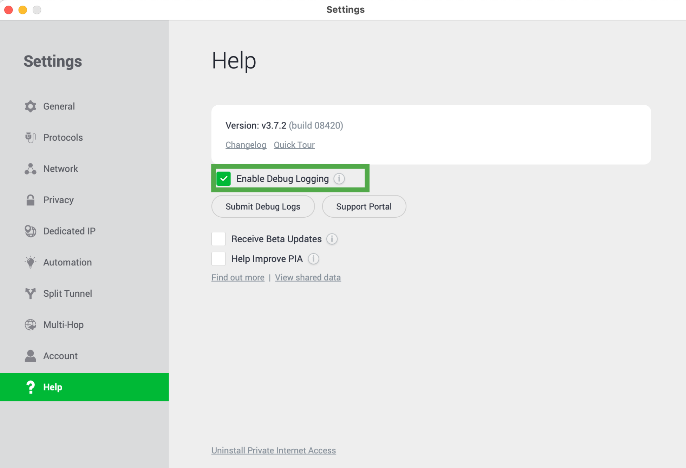
Task: Show info for Receive Beta Updates
Action: (x=332, y=239)
